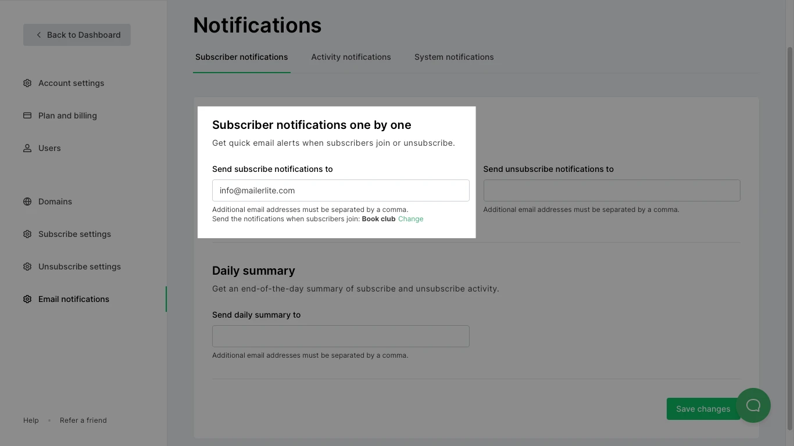Switch to System notifications tab

454,57
